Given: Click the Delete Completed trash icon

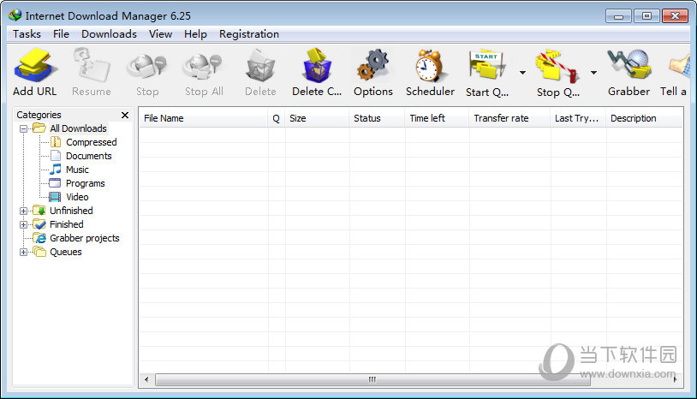Looking at the screenshot, I should tap(317, 66).
